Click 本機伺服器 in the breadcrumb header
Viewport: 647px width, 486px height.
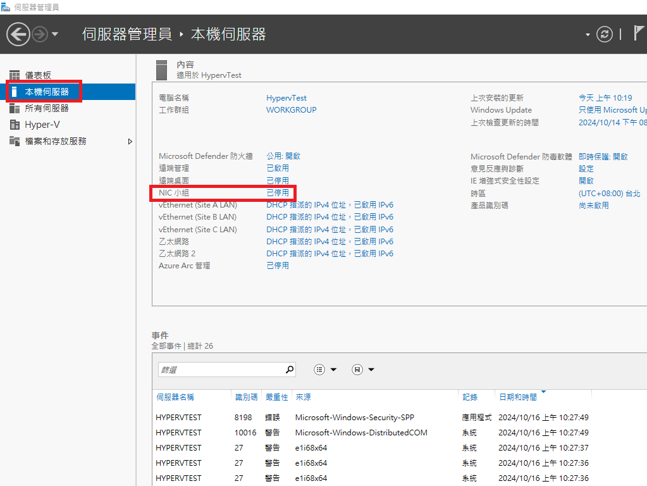click(228, 34)
